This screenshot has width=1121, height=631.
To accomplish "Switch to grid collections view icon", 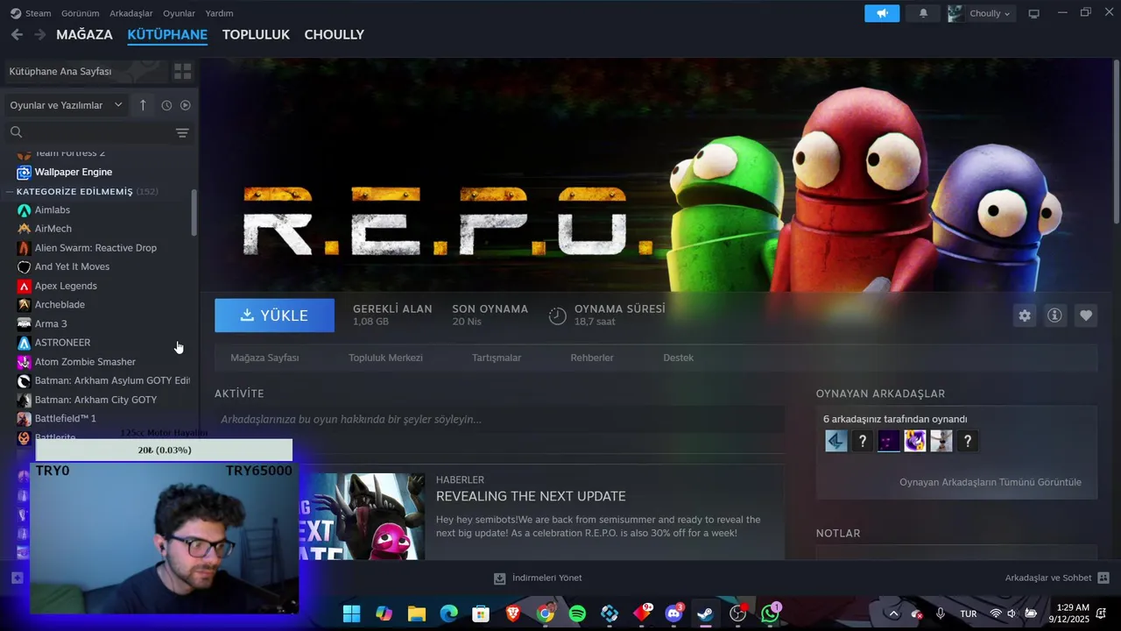I will (x=182, y=71).
